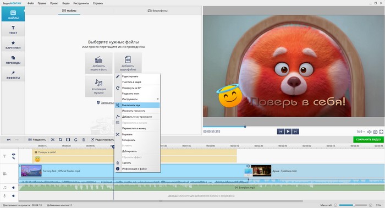Open the Эффекты sidebar section
The image size is (385, 208).
click(13, 75)
